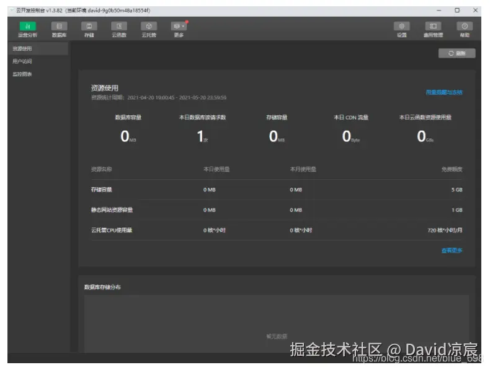Click the 720 核*小时/月 quota cell
Viewport: 490px width, 370px height.
pos(445,230)
